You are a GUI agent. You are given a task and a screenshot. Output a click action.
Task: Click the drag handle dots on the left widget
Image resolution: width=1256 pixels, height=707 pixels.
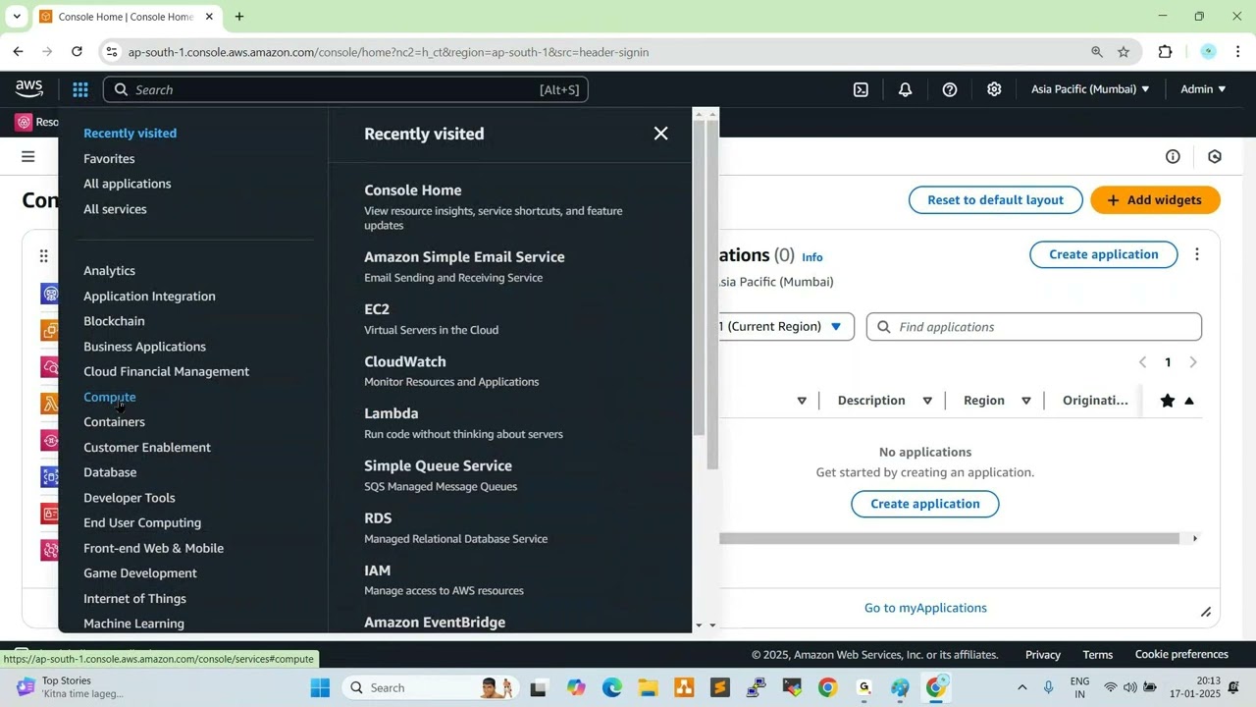pyautogui.click(x=43, y=256)
